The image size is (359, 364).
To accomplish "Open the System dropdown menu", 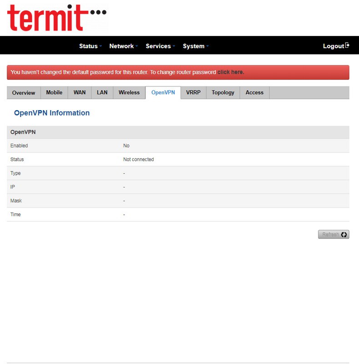I will tap(196, 46).
